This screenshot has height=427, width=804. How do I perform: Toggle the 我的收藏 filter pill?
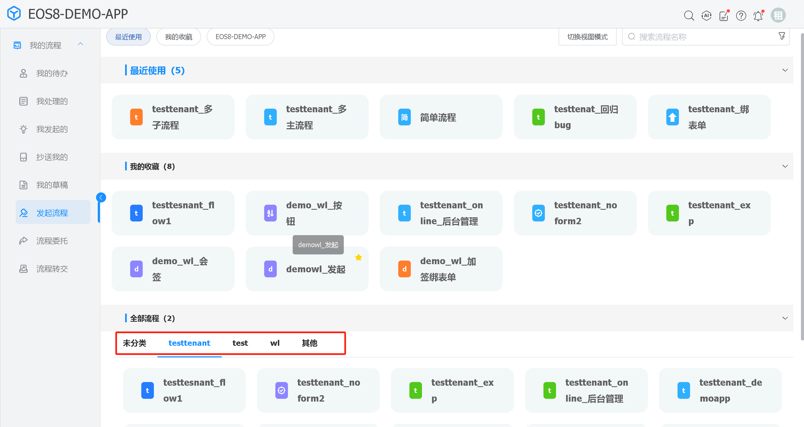click(x=178, y=37)
